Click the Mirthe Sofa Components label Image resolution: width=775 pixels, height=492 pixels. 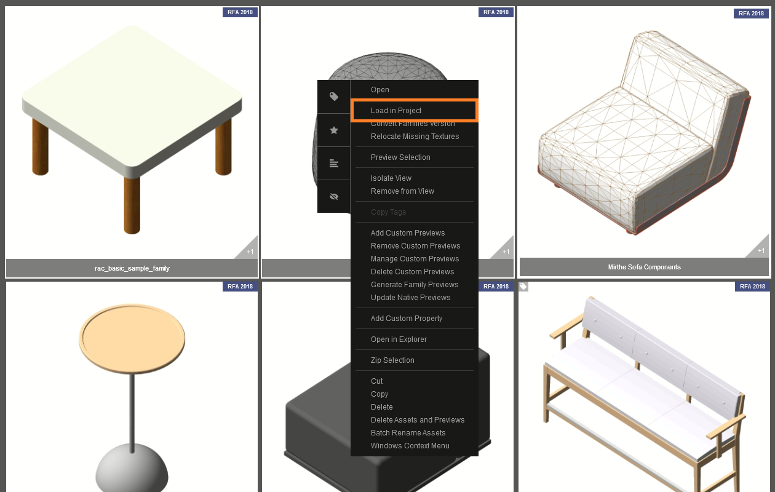644,268
